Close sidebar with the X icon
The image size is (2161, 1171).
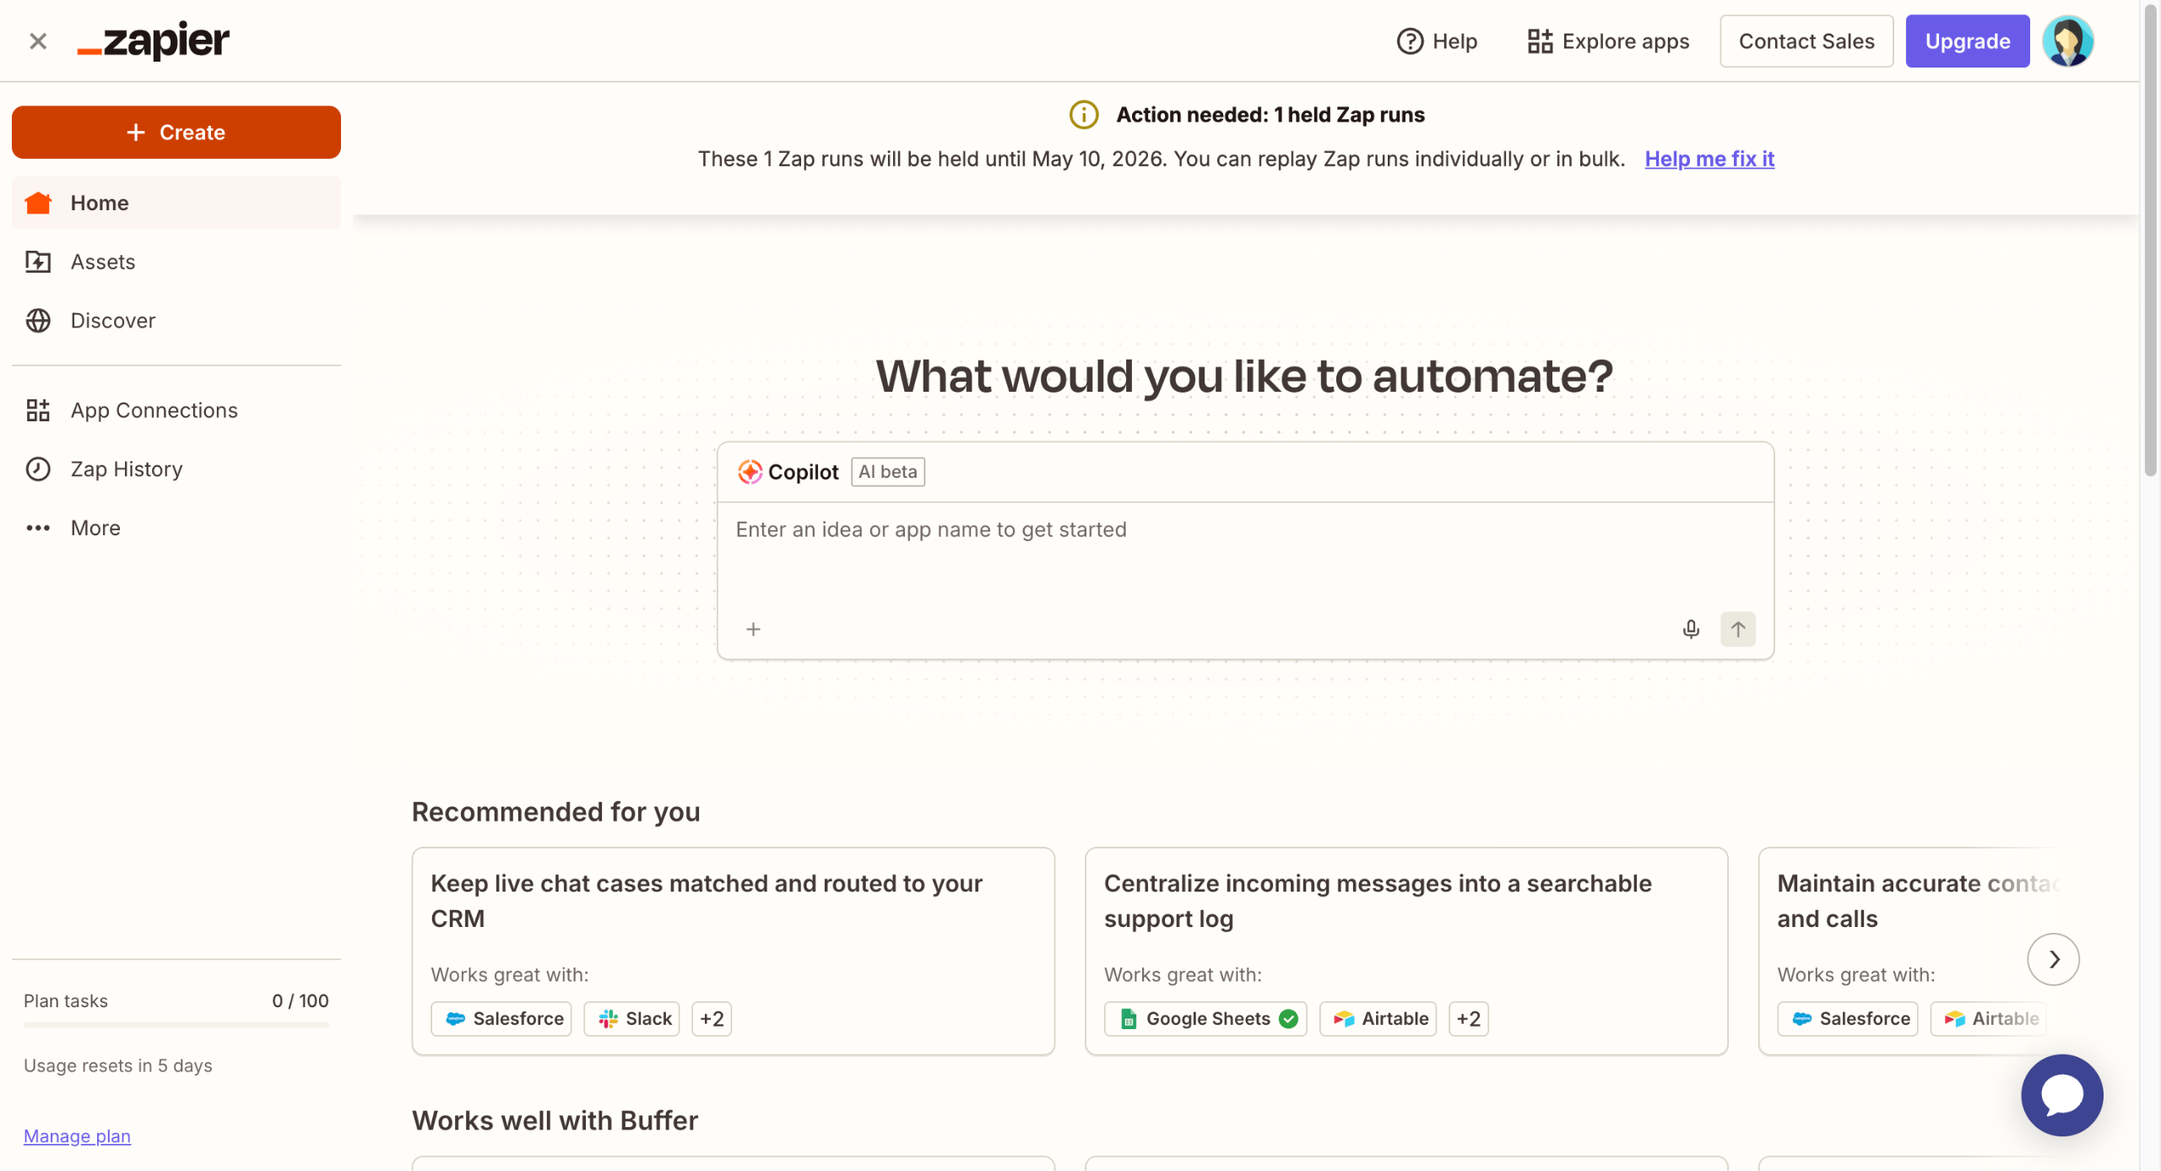click(x=38, y=41)
